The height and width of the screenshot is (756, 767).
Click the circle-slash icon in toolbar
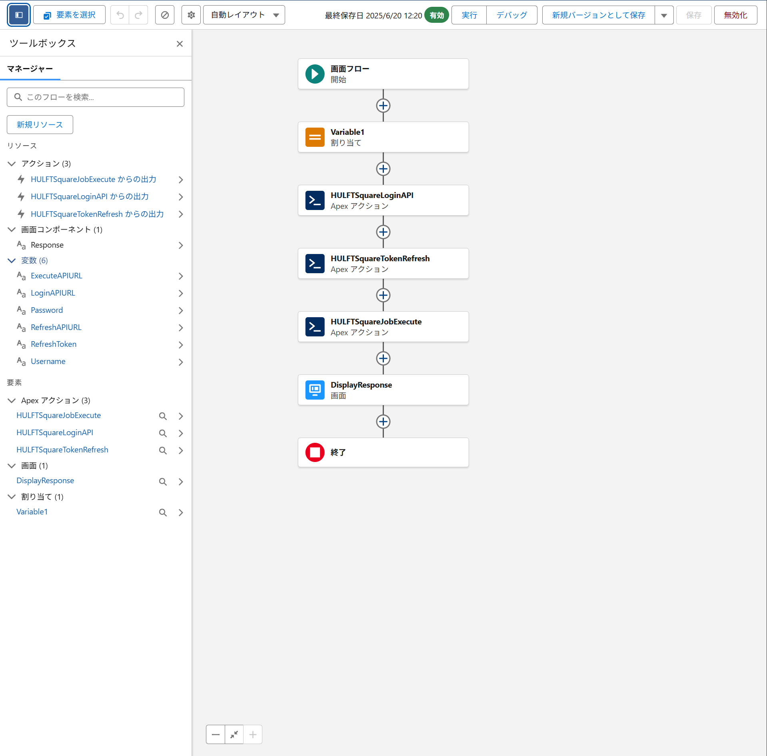tap(165, 15)
